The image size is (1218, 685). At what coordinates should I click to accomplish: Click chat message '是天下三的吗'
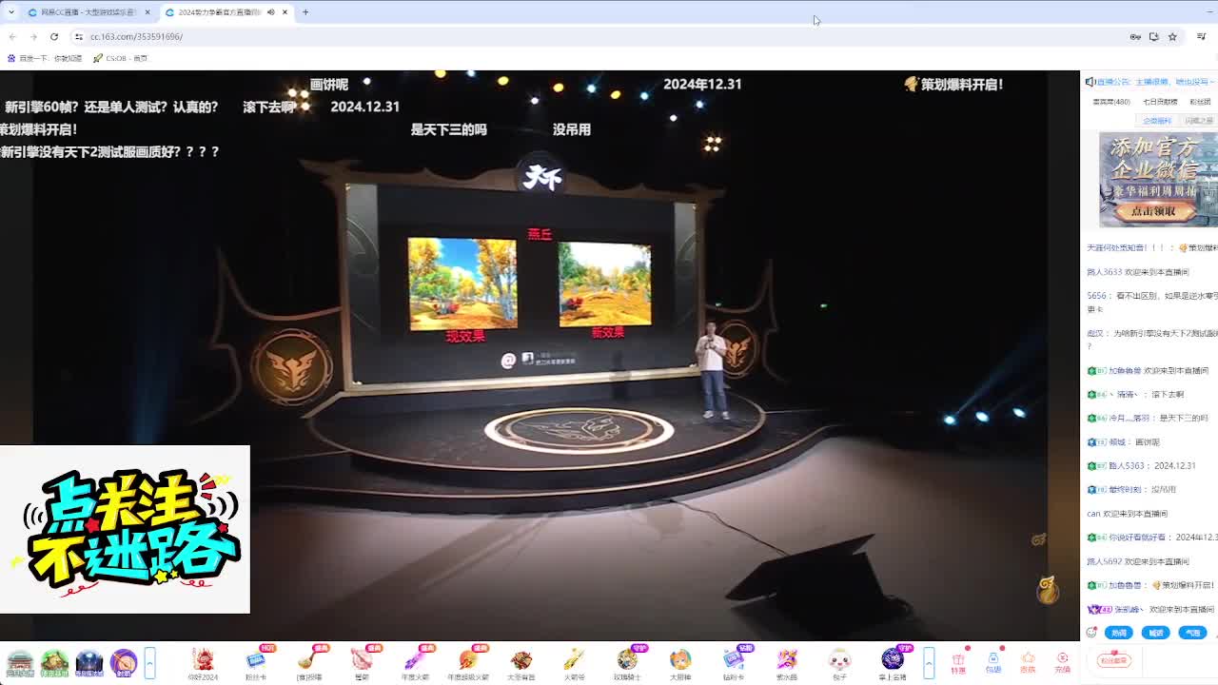coord(1184,418)
